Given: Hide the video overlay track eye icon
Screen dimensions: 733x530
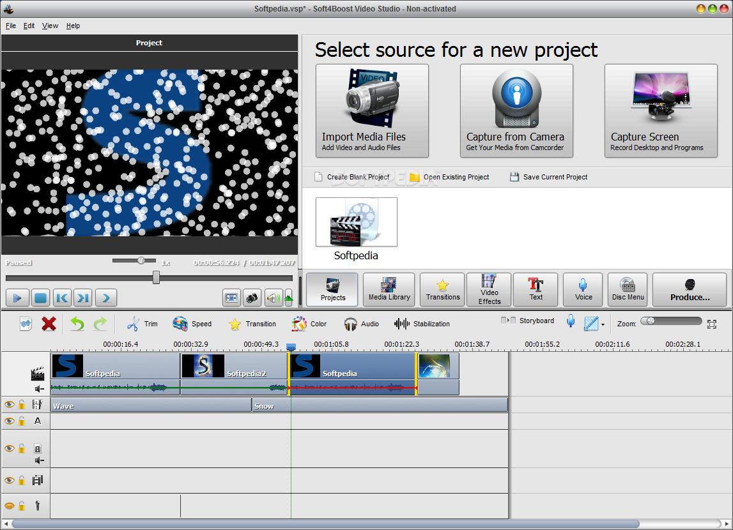Looking at the screenshot, I should pos(10,448).
